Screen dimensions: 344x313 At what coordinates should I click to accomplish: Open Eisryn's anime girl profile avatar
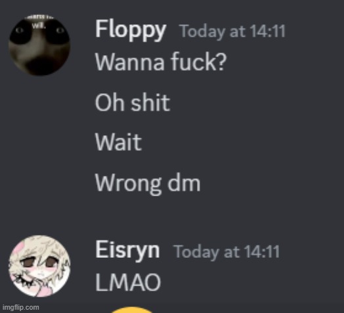point(39,266)
